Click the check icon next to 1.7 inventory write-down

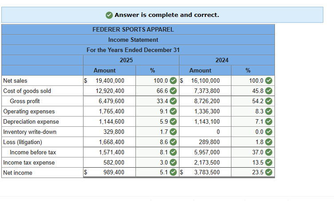pyautogui.click(x=173, y=132)
